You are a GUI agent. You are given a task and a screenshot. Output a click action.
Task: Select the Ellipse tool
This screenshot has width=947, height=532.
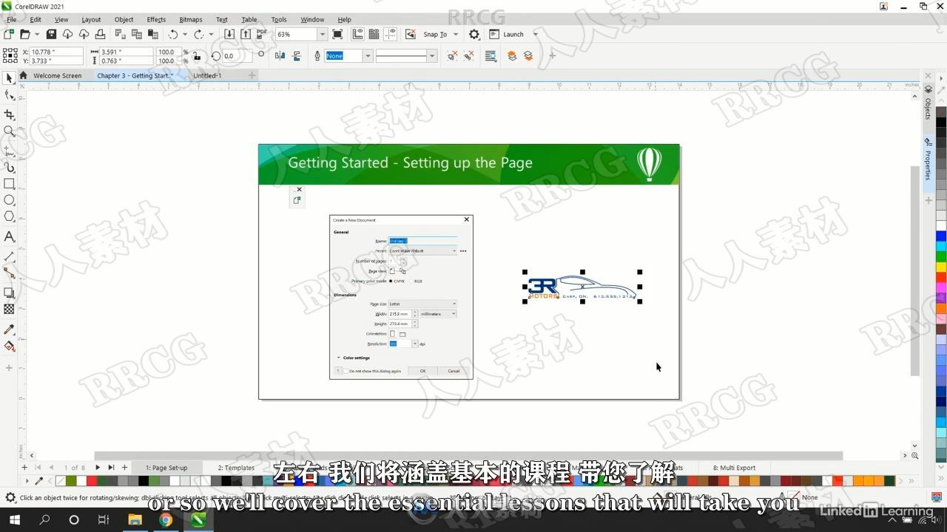[9, 200]
